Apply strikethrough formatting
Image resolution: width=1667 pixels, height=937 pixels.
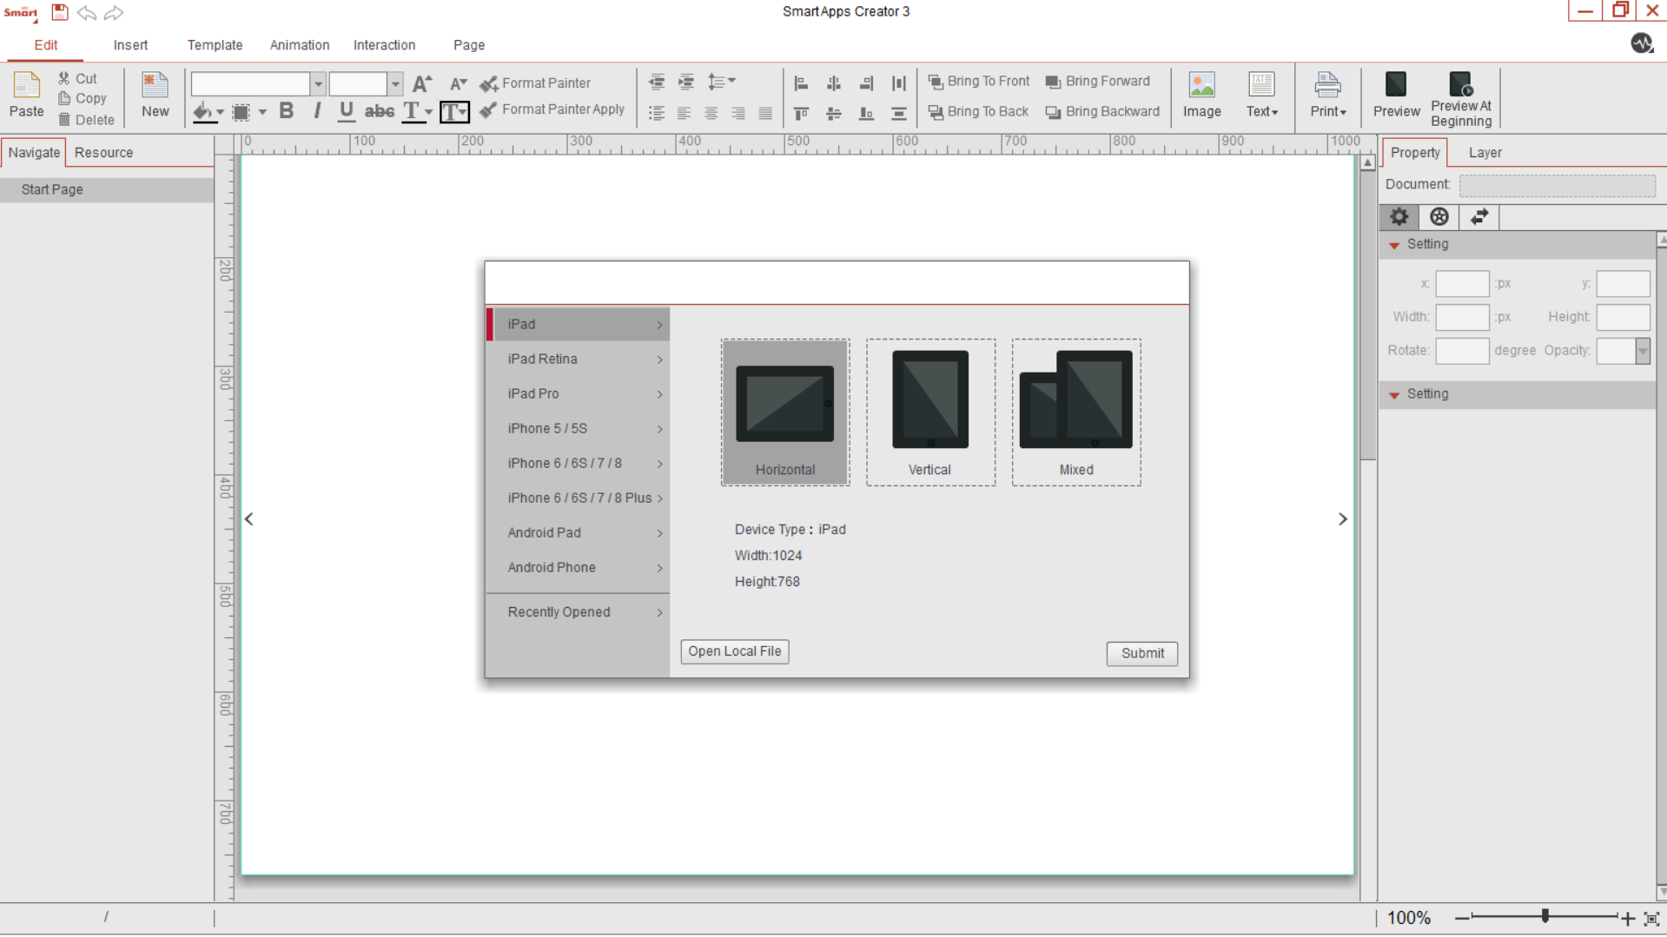click(x=380, y=111)
